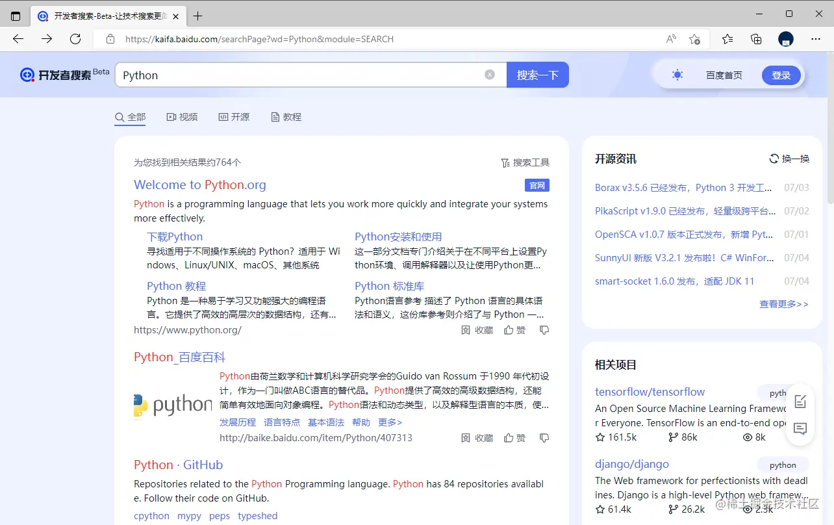Open comments via the speech bubble icon
The width and height of the screenshot is (834, 525).
800,429
